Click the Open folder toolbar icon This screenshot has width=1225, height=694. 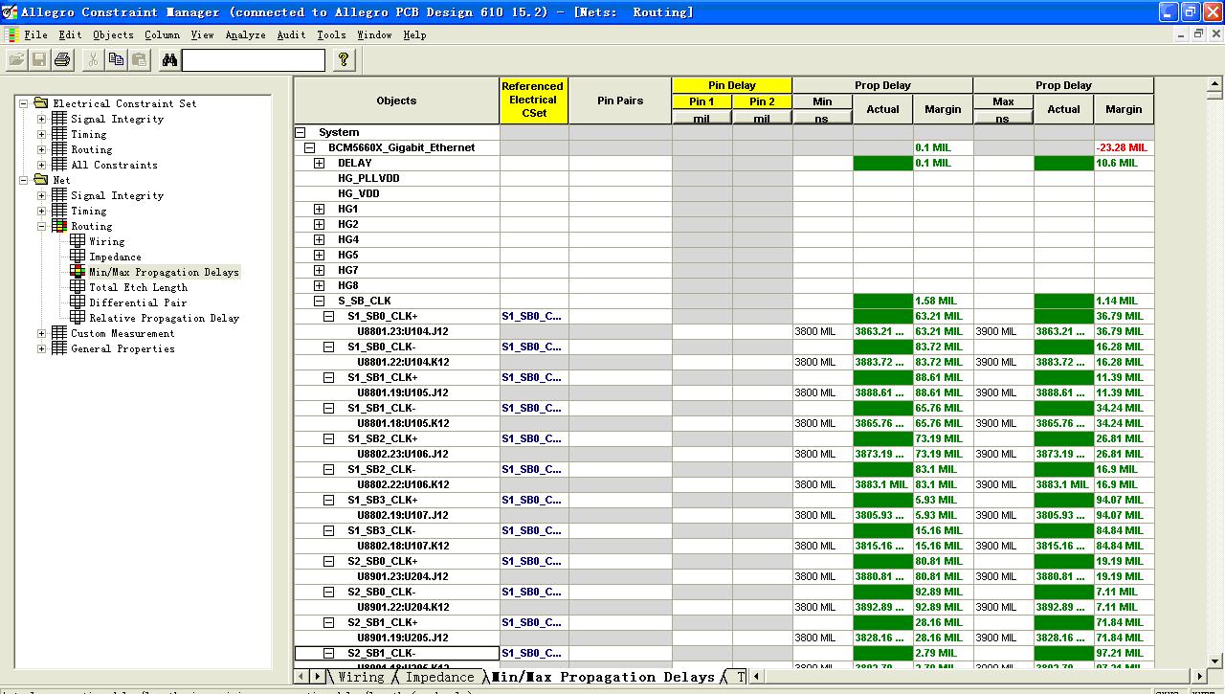pos(16,59)
